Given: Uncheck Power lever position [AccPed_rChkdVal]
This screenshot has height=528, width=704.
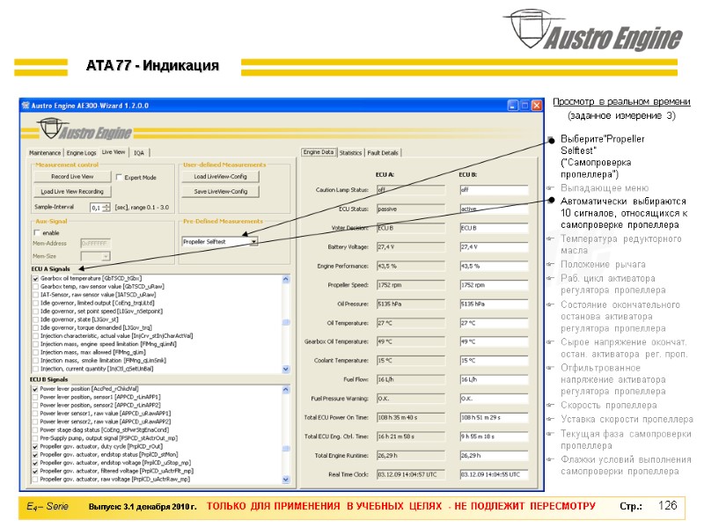Looking at the screenshot, I should click(x=35, y=389).
